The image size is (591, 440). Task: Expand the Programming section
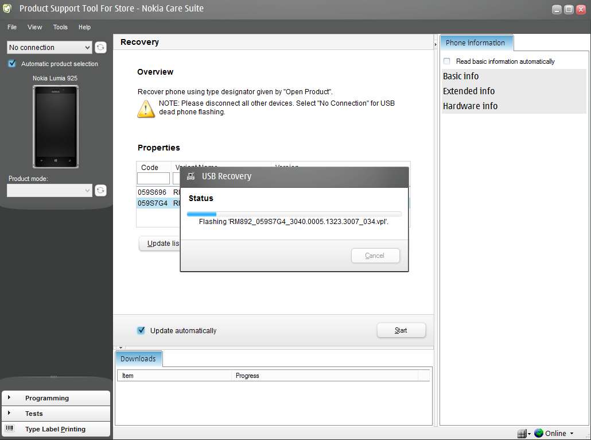[56, 398]
